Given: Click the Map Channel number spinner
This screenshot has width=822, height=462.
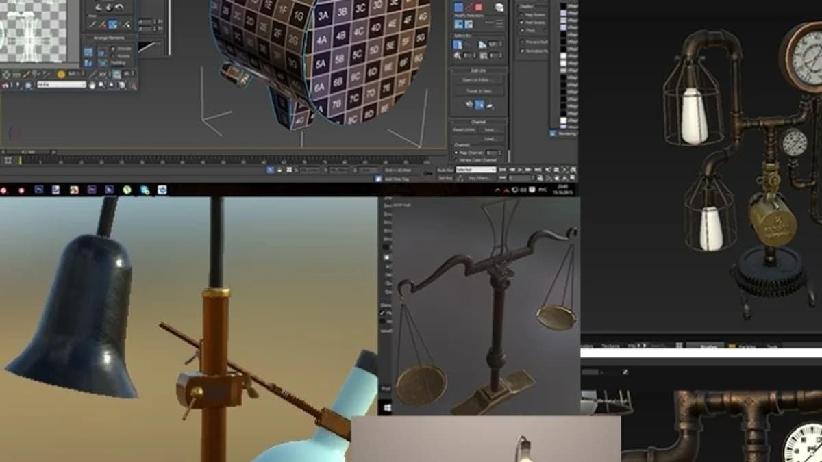Looking at the screenshot, I should point(493,153).
